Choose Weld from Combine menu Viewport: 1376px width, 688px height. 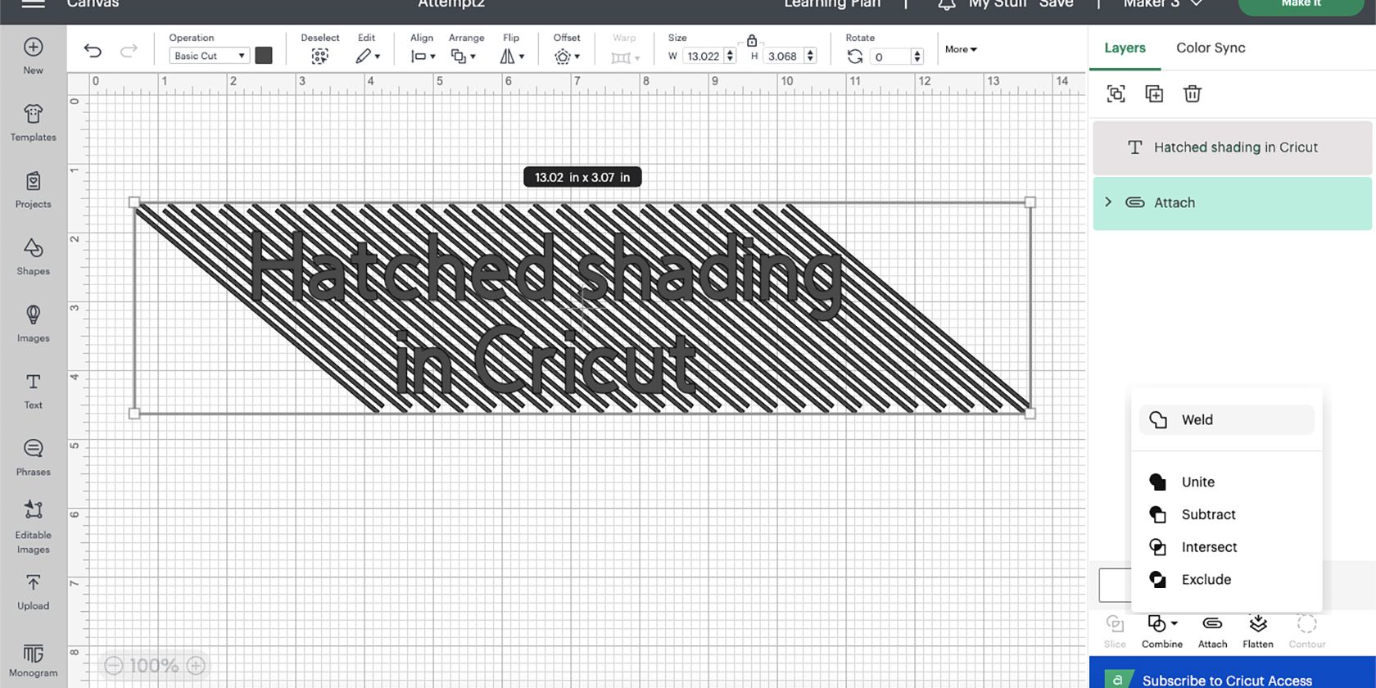(x=1226, y=419)
